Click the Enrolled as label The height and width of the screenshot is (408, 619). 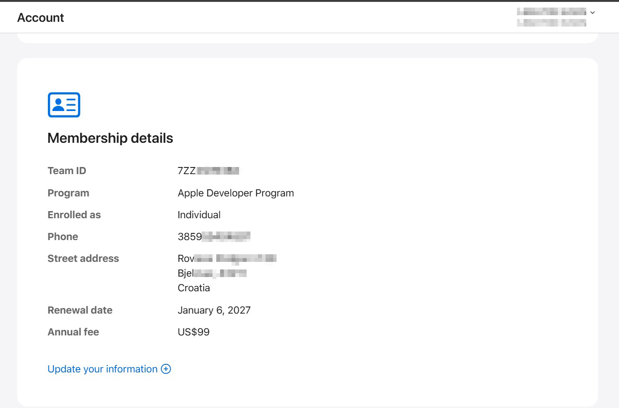click(x=74, y=215)
